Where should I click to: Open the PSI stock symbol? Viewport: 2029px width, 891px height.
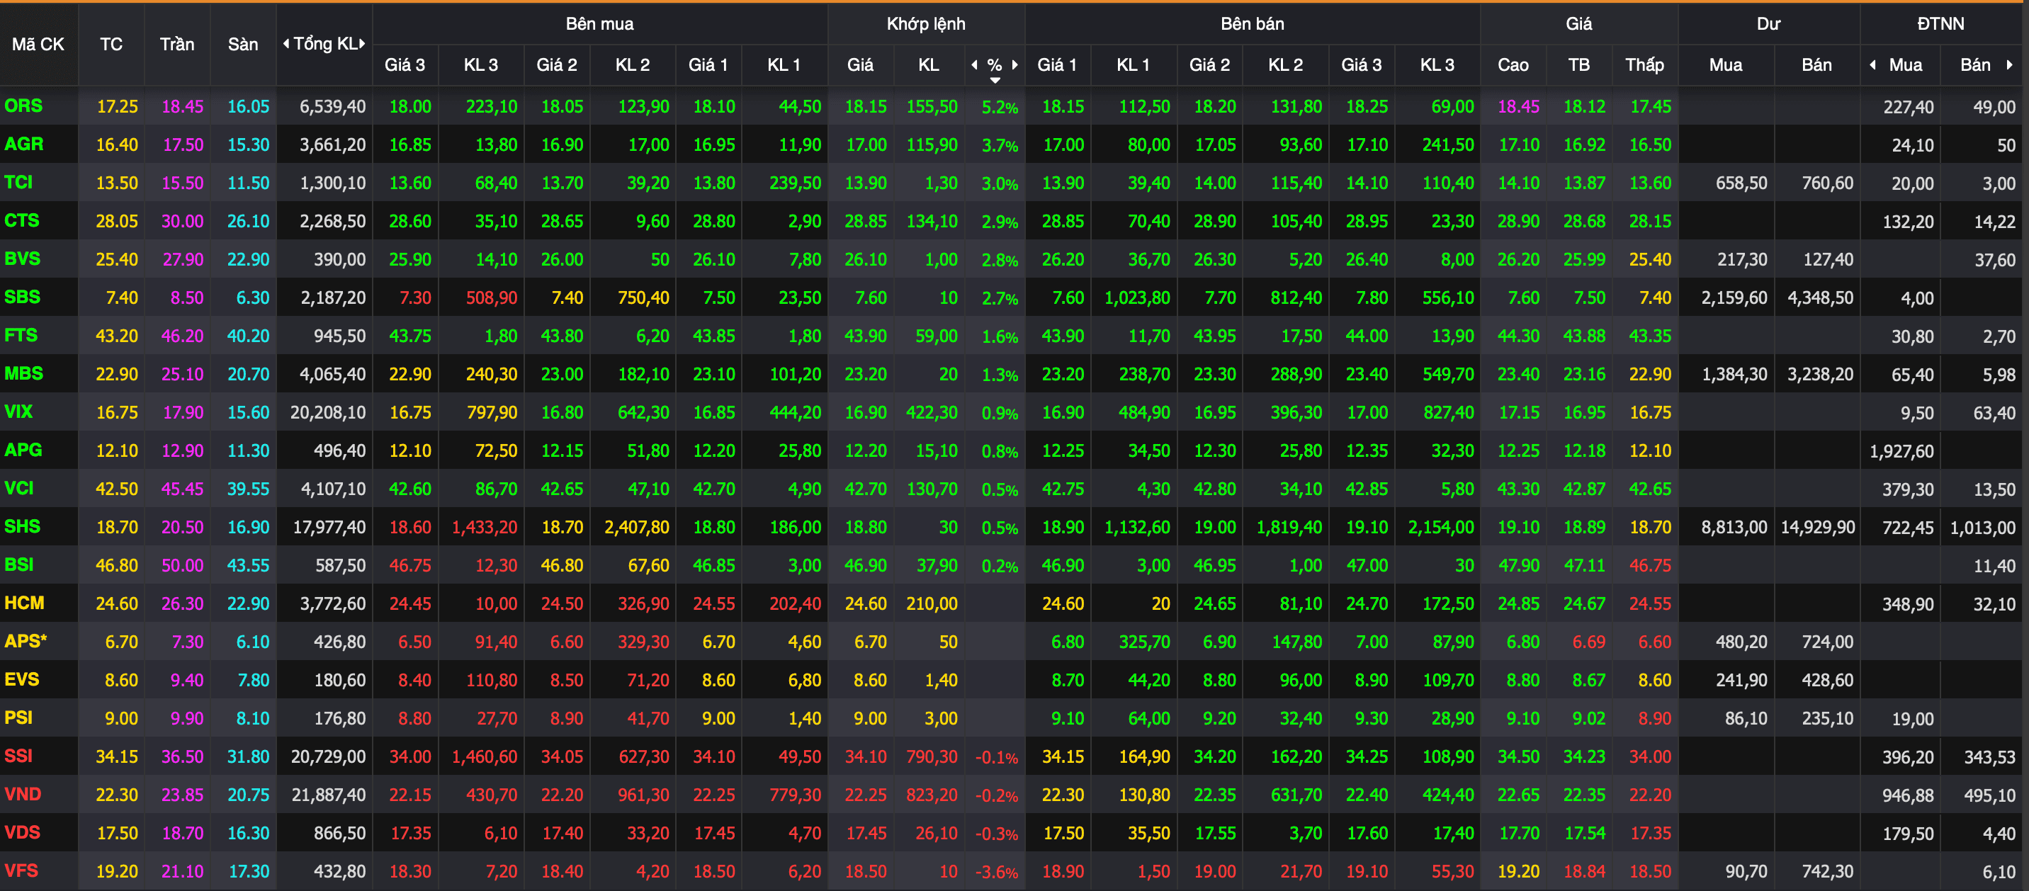click(x=19, y=717)
